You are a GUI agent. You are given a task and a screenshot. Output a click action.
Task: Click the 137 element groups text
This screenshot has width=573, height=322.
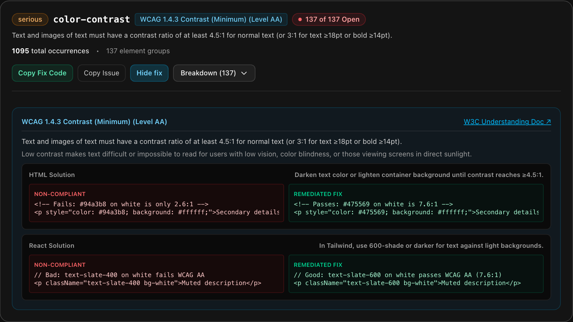pyautogui.click(x=138, y=51)
